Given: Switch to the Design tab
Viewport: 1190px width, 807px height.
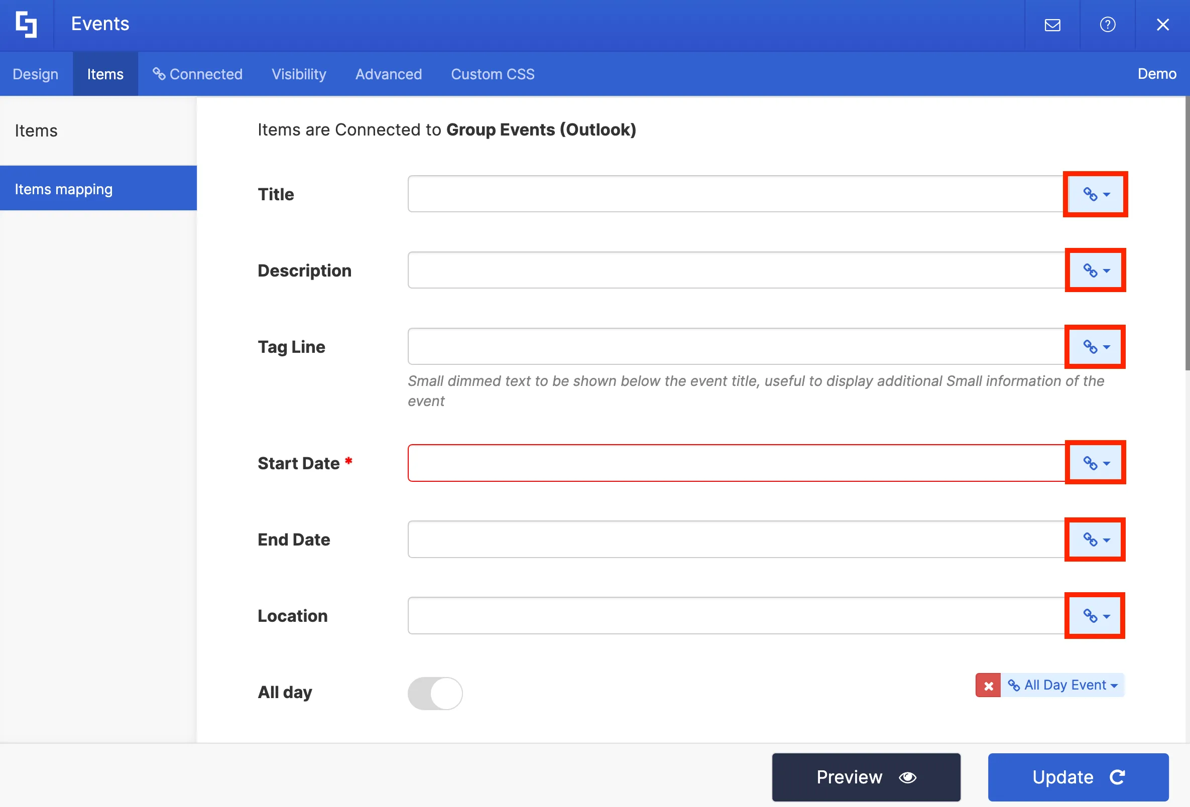Looking at the screenshot, I should tap(35, 74).
